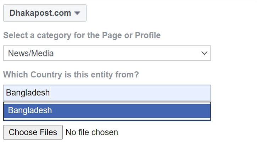This screenshot has width=257, height=142.
Task: Click the caret arrow beside Dhakapost.com
Action: (x=78, y=13)
